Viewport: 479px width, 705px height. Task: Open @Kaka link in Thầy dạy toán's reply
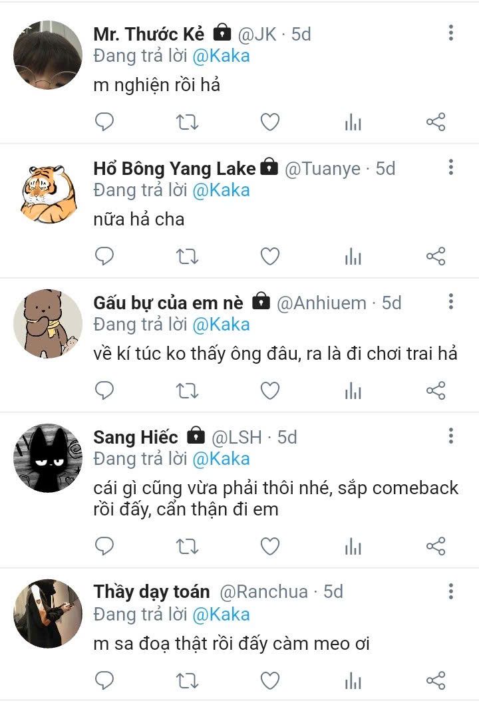pyautogui.click(x=221, y=614)
